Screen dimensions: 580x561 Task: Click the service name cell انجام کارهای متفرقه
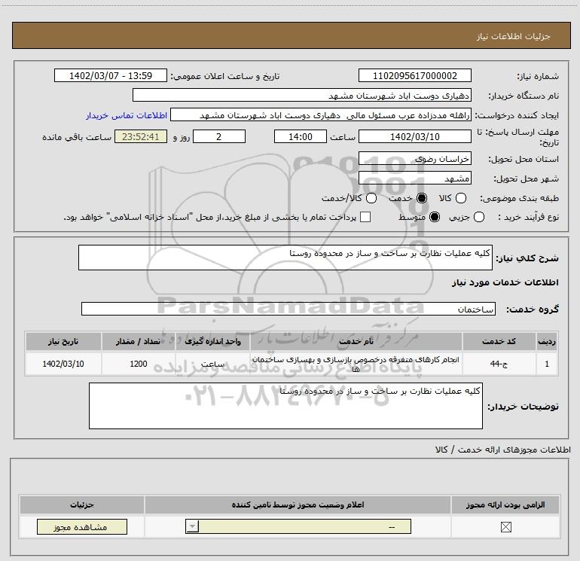(356, 364)
